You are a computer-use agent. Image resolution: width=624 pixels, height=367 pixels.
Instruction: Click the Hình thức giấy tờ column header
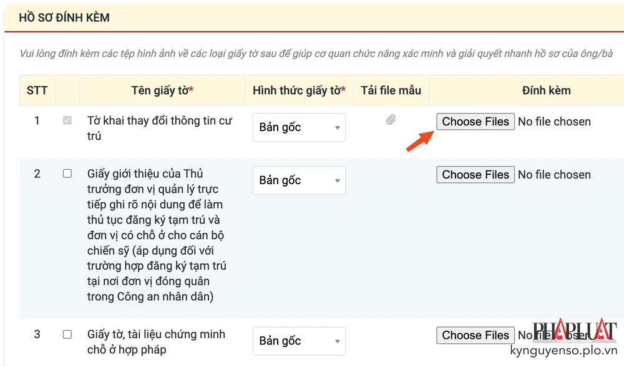point(299,91)
